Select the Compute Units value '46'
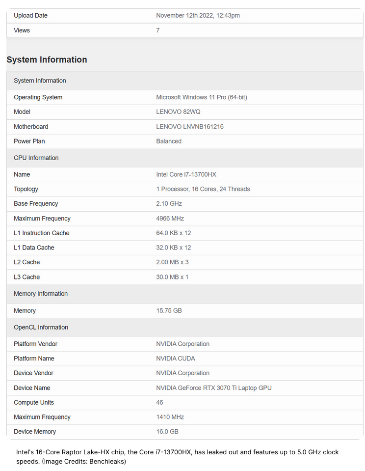 coord(159,403)
